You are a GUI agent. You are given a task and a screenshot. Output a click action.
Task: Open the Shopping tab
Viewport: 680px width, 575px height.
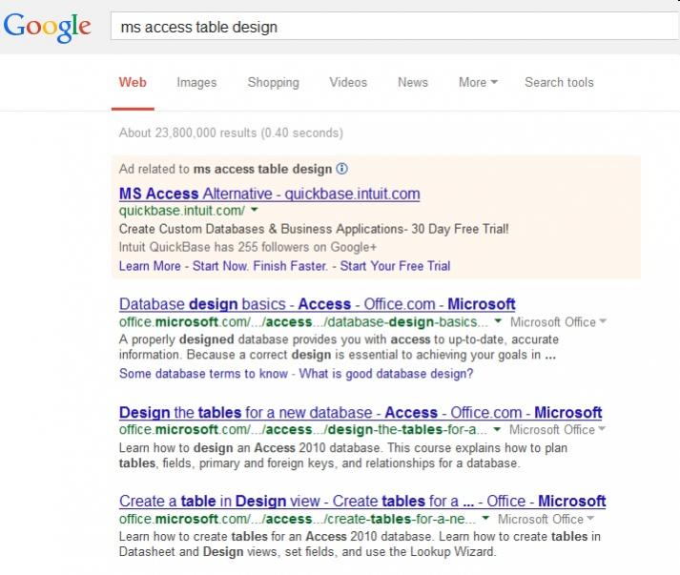point(273,82)
